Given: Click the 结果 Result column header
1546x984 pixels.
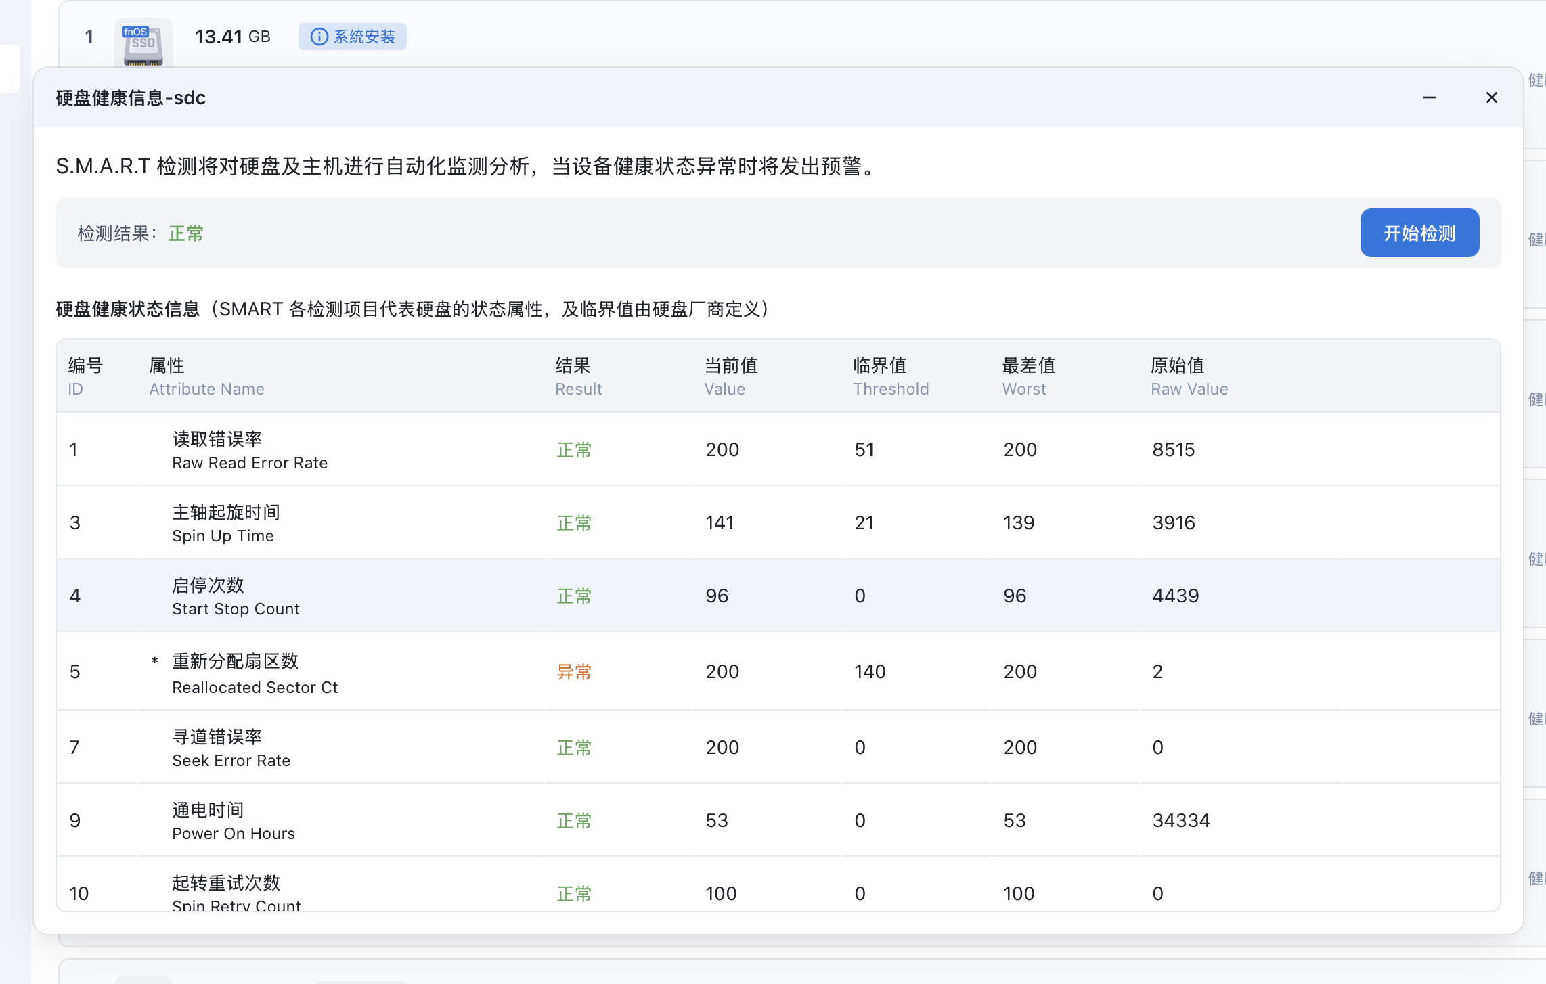Looking at the screenshot, I should 579,376.
